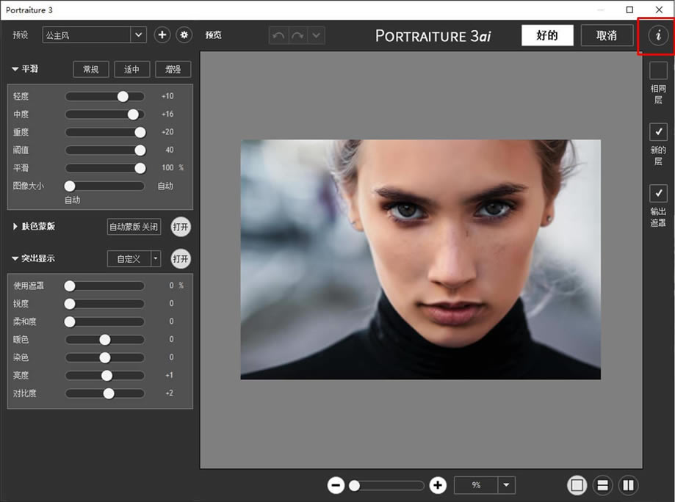This screenshot has height=502, width=675.
Task: Zoom out with the minus icon
Action: click(x=336, y=485)
